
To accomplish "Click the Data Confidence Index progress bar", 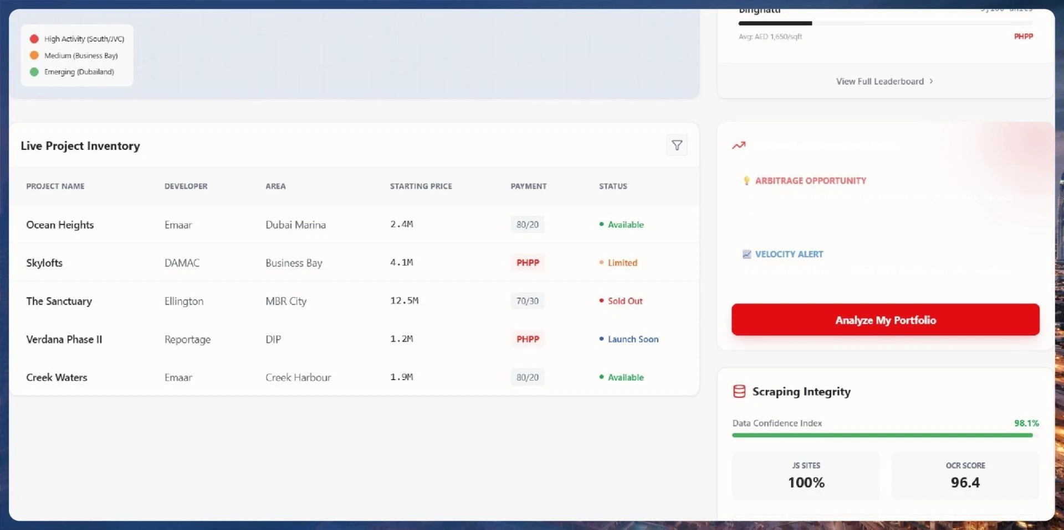I will pos(882,435).
